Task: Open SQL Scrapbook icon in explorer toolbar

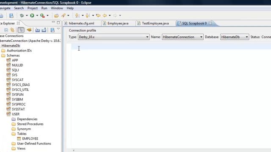Action: click(53, 30)
